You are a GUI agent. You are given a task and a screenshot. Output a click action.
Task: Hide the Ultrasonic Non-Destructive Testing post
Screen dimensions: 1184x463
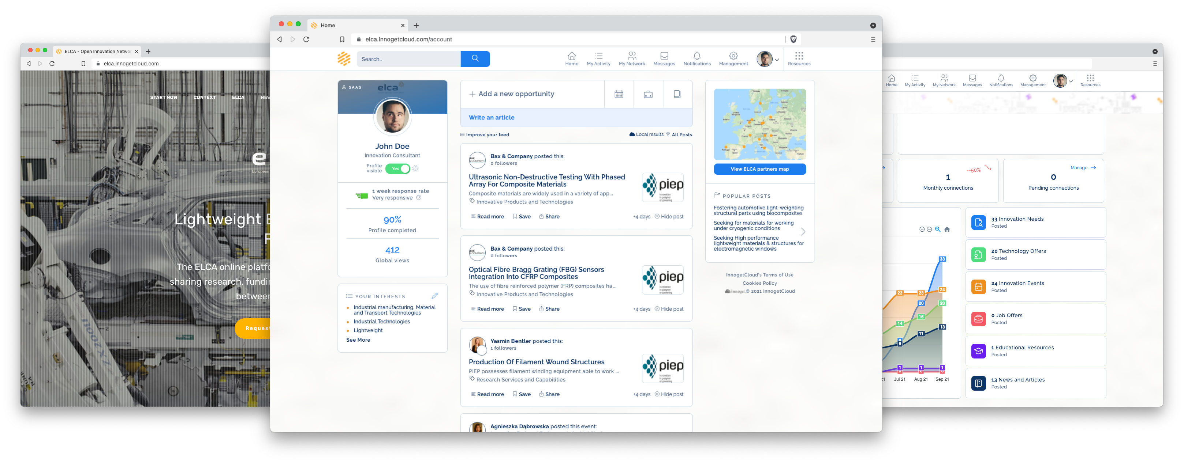pos(669,217)
